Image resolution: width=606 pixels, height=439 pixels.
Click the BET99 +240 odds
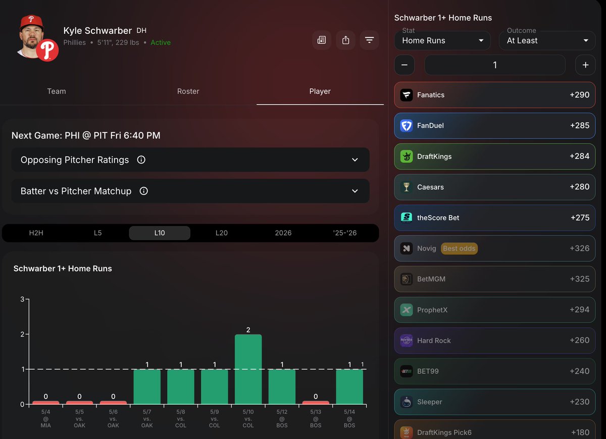[580, 371]
